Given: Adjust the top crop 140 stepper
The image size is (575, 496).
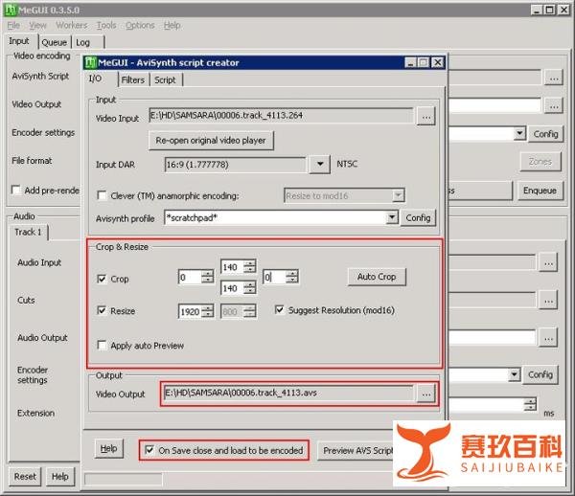Looking at the screenshot, I should 250,267.
